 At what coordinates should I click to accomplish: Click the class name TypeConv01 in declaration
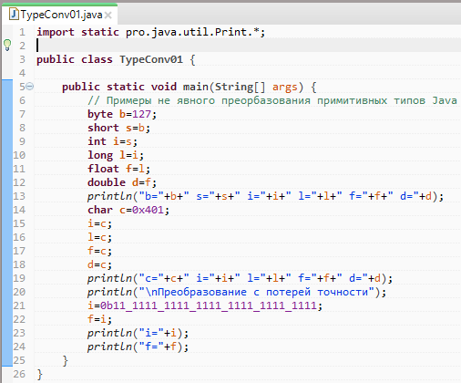[x=151, y=59]
